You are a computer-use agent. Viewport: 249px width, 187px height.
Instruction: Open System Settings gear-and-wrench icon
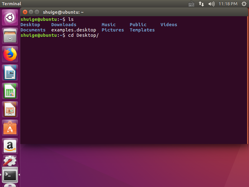tap(10, 161)
